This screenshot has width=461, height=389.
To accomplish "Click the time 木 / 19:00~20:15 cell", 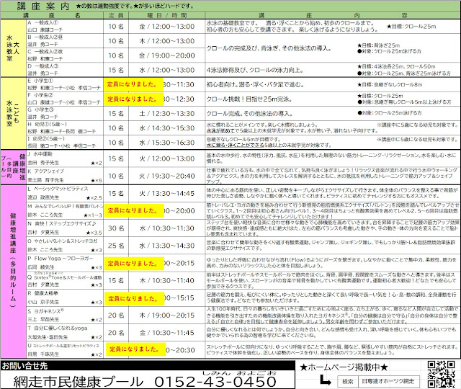I will click(x=167, y=316).
